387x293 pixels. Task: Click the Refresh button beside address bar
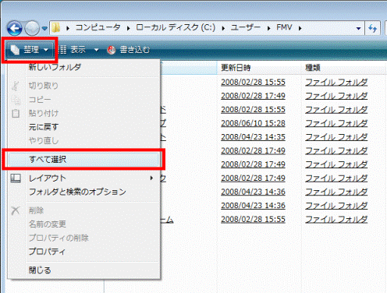click(373, 28)
